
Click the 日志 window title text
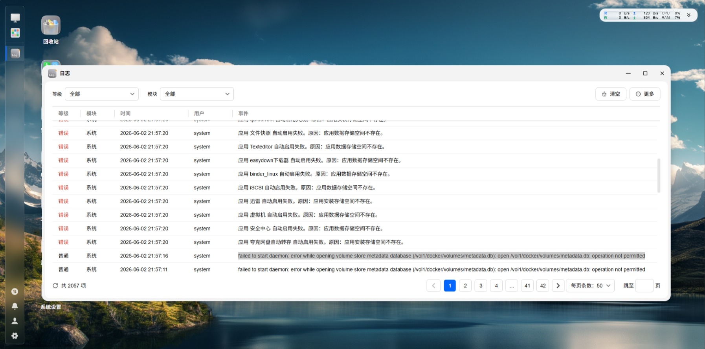[65, 73]
